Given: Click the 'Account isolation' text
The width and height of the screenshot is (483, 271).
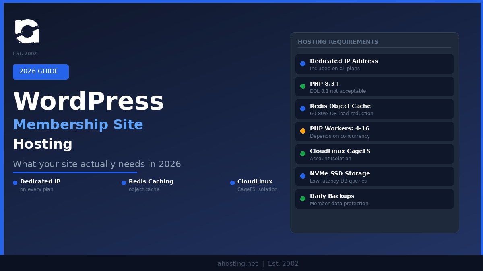Looking at the screenshot, I should click(x=330, y=159).
